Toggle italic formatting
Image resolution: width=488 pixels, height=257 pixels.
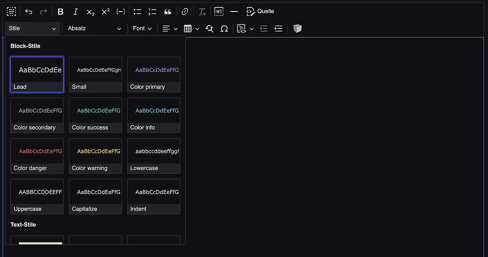pos(75,11)
